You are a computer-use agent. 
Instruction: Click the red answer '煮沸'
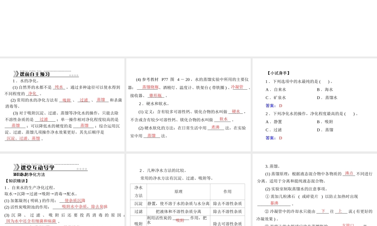click(215, 128)
